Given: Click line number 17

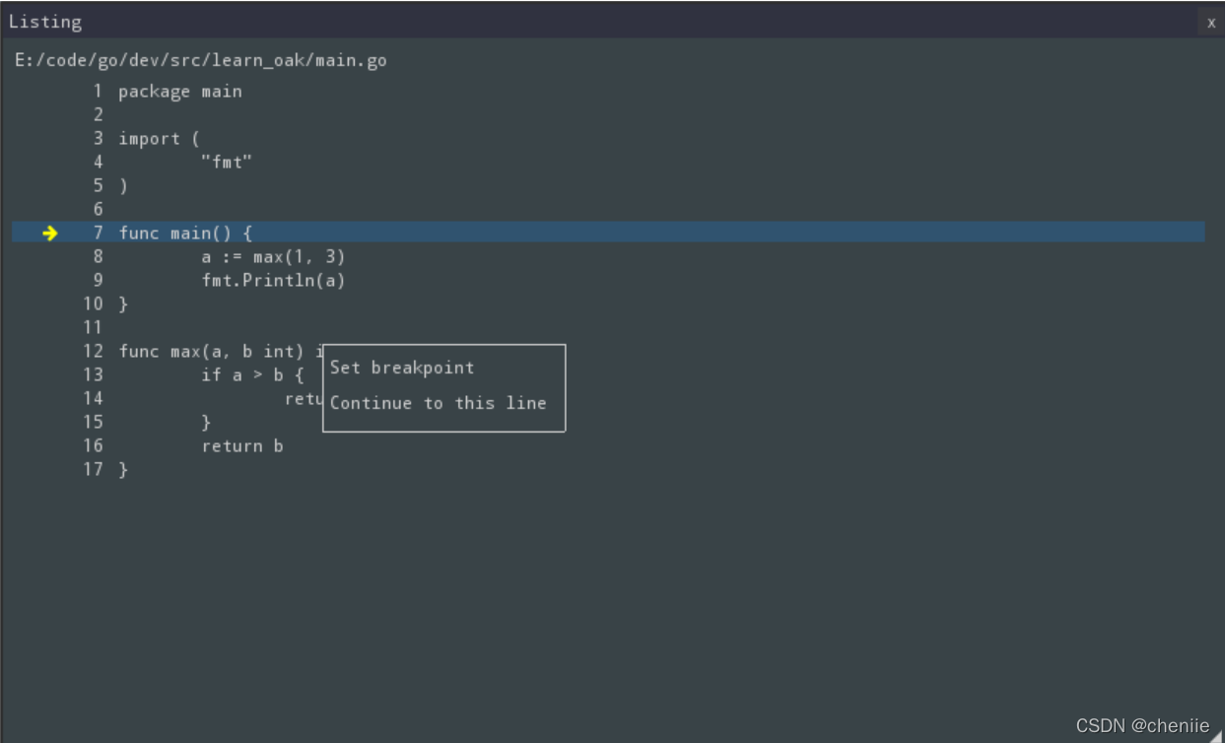Looking at the screenshot, I should point(93,469).
